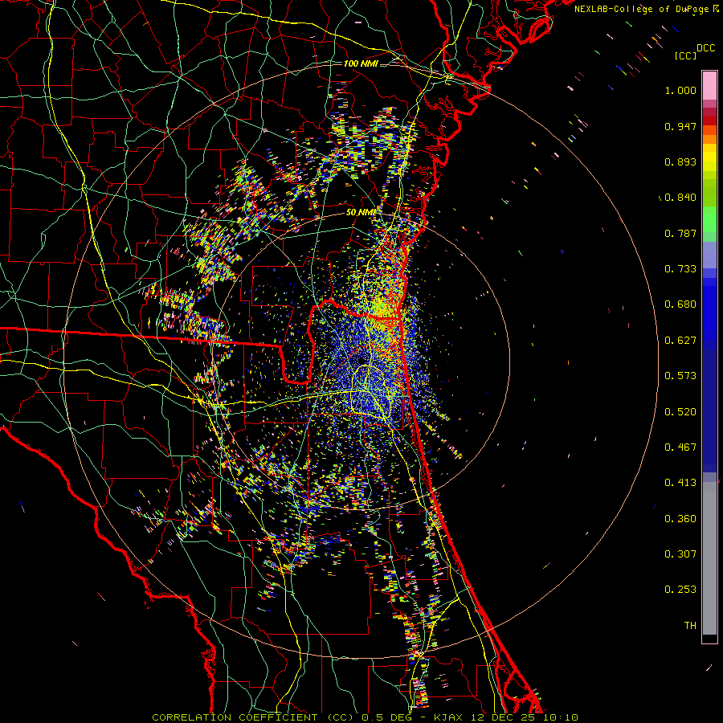The image size is (723, 723).
Task: Click the DCC product label
Action: click(x=705, y=48)
